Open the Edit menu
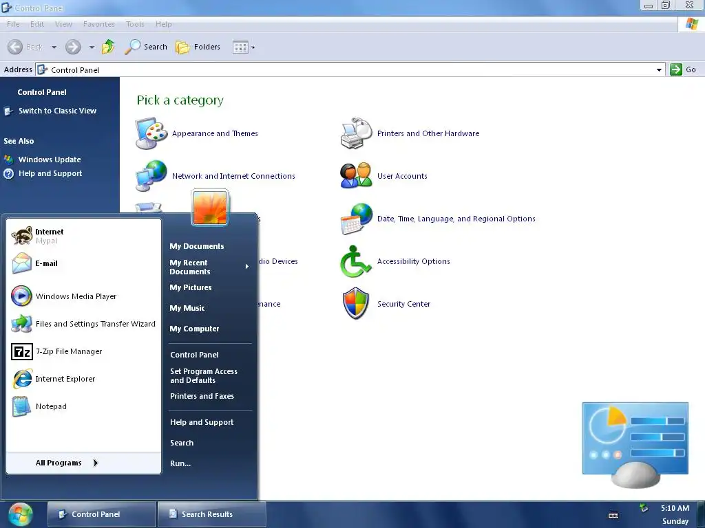Screen dimensions: 705x528 pos(37,24)
